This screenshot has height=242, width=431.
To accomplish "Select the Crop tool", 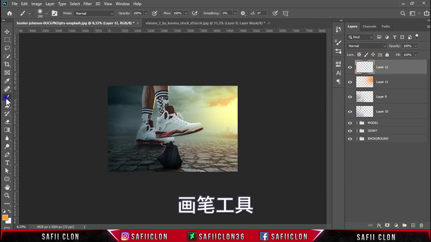I will click(7, 64).
